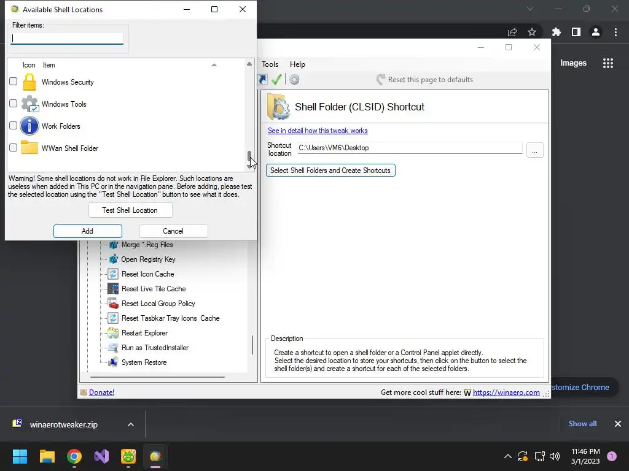Screen dimensions: 629x471
Task: Click the WWan Shell Folder folder icon
Action: pos(29,147)
